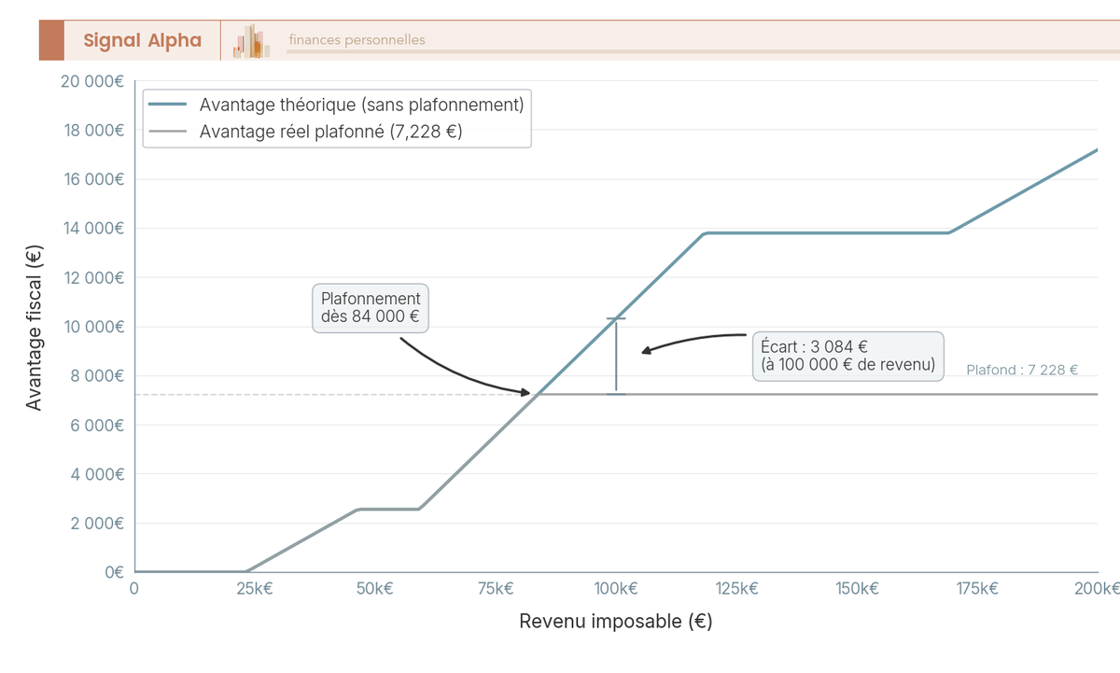Image resolution: width=1120 pixels, height=673 pixels.
Task: Click the 175k€ x-axis tick label
Action: [977, 589]
